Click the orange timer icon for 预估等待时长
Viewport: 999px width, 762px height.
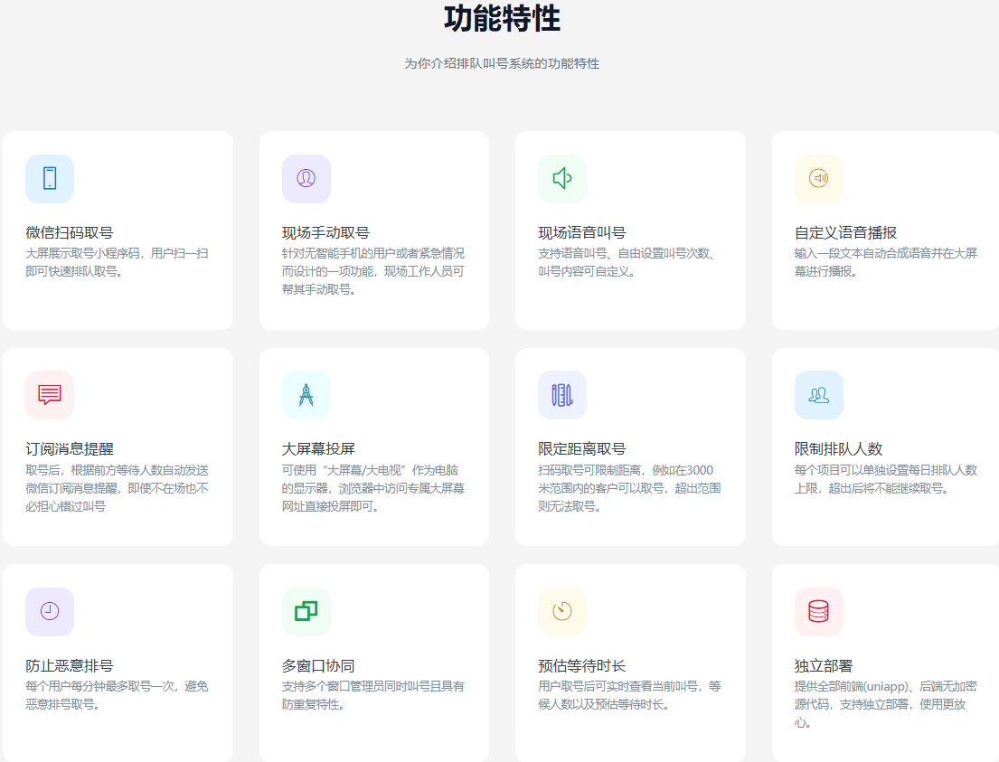click(x=562, y=612)
